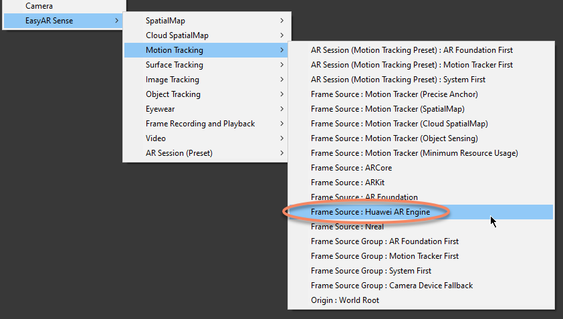Choose AR Session preset Motion Tracker First
The width and height of the screenshot is (563, 319).
coord(421,65)
